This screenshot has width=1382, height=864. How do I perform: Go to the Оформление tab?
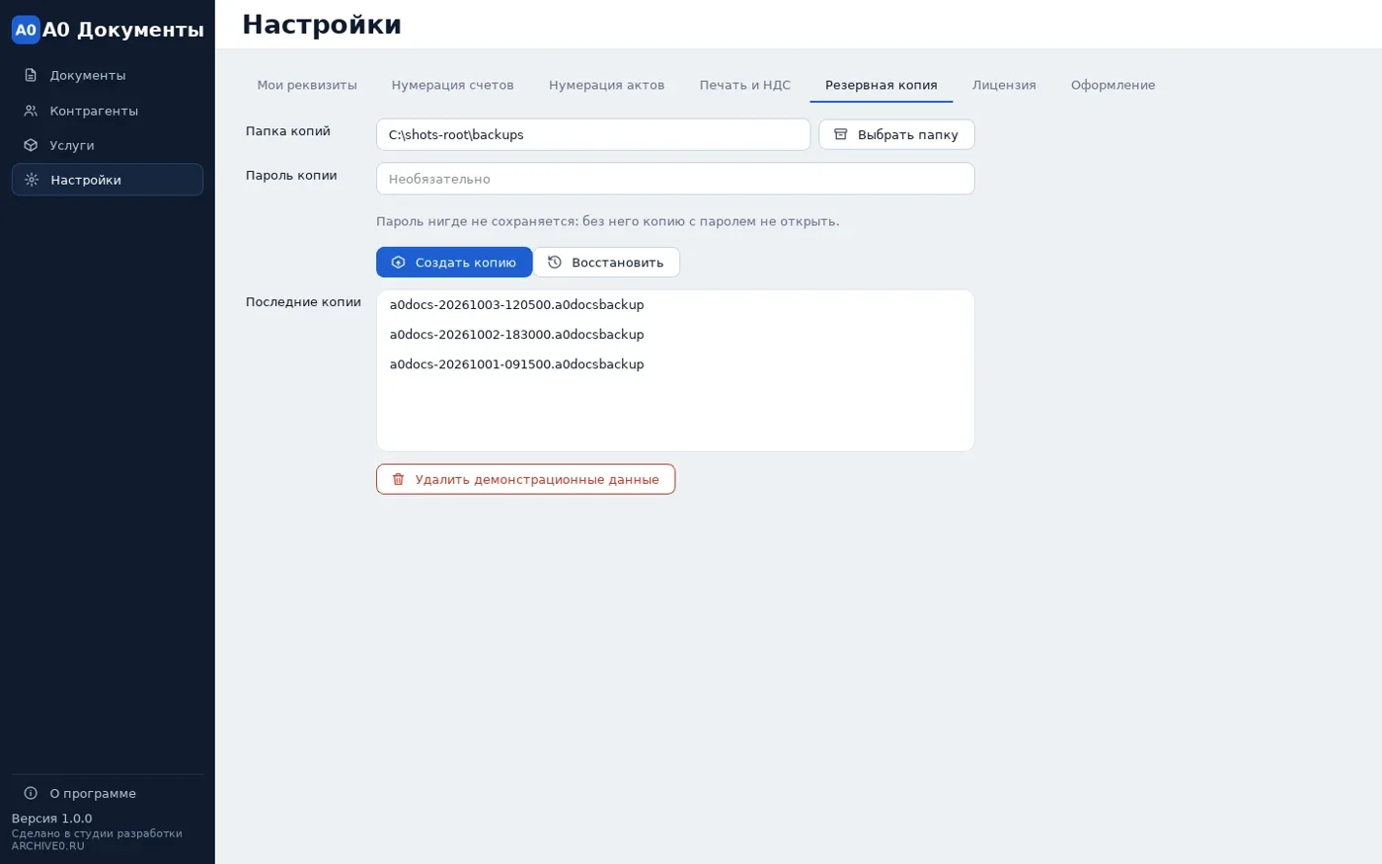(x=1113, y=85)
